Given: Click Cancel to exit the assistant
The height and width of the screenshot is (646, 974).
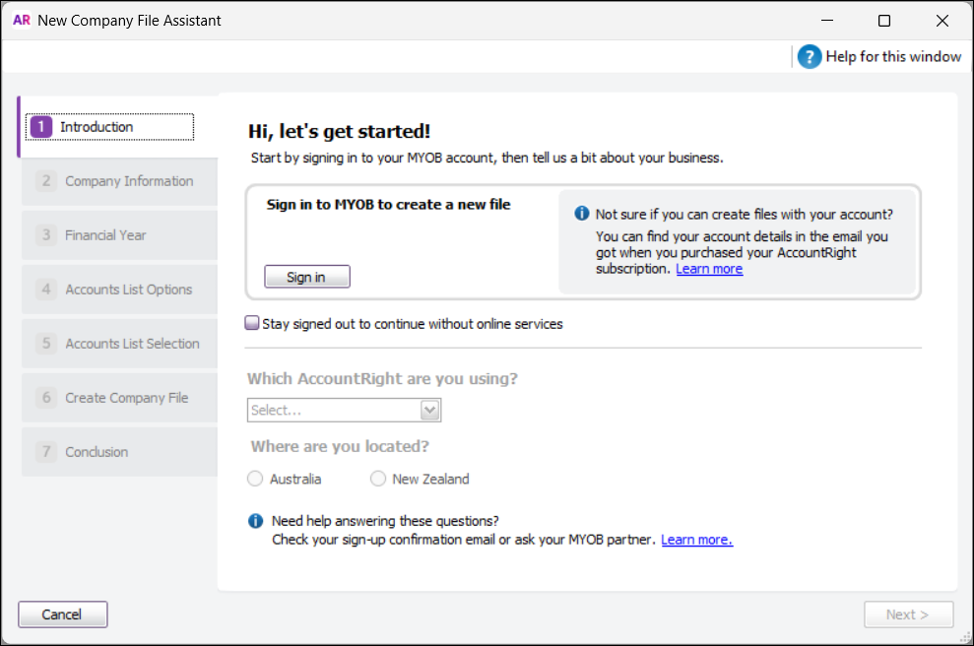Looking at the screenshot, I should pos(62,614).
